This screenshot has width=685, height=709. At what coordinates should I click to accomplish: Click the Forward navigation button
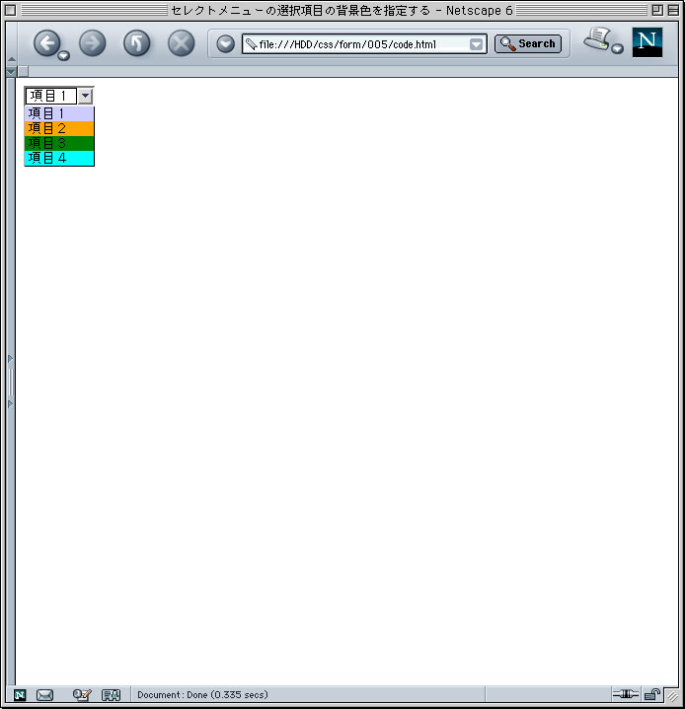[x=93, y=43]
